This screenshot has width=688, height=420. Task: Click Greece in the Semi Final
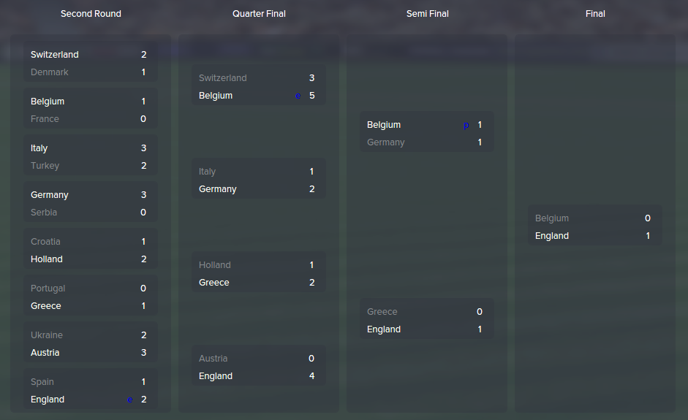(x=382, y=312)
